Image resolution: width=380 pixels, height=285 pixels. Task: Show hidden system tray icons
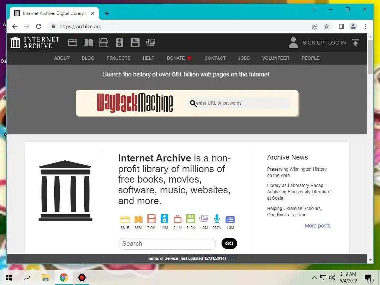click(x=314, y=278)
